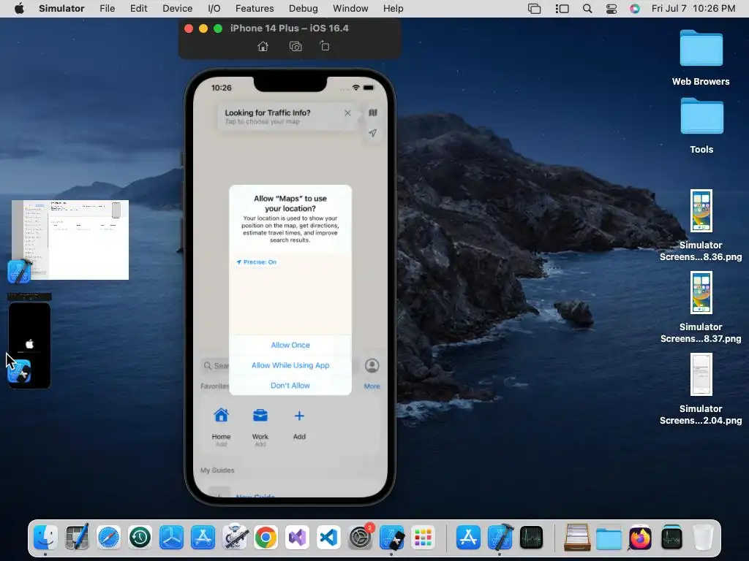The height and width of the screenshot is (561, 749).
Task: Open map mode selector icon in Maps
Action: pyautogui.click(x=372, y=112)
